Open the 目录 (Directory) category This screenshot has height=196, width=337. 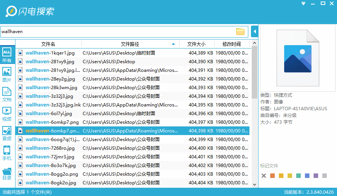point(7,173)
